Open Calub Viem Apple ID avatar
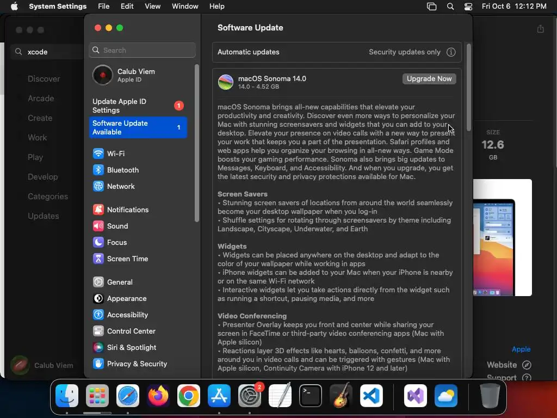Image resolution: width=557 pixels, height=418 pixels. pos(103,75)
